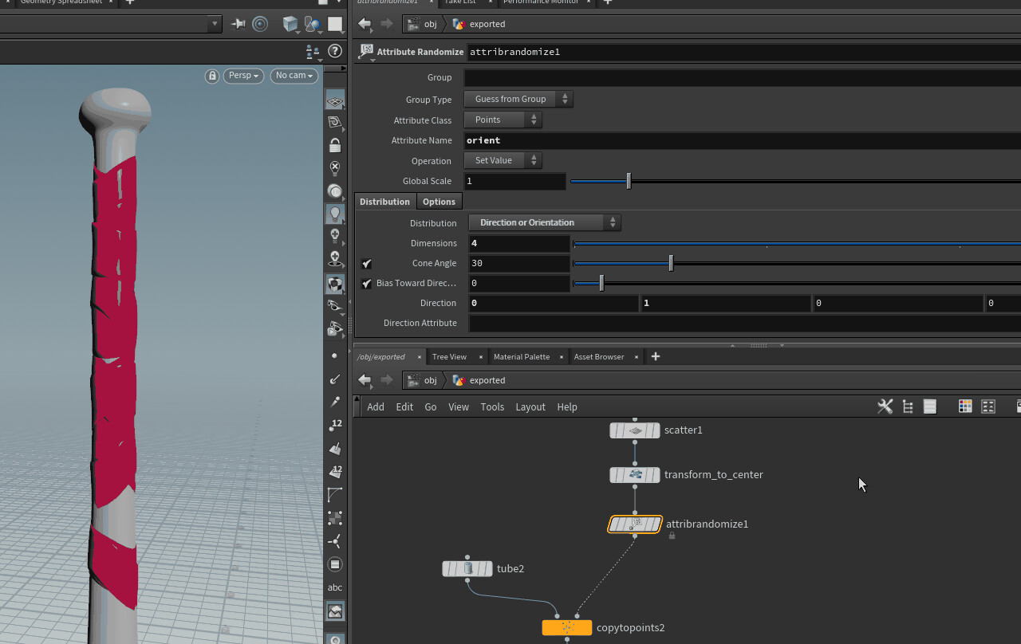Click the Cone Angle slider handle
The height and width of the screenshot is (644, 1021).
pos(670,263)
